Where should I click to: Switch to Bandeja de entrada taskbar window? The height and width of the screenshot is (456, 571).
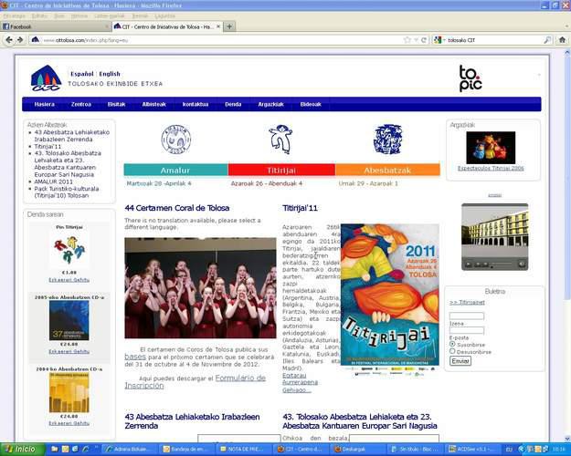coord(186,449)
